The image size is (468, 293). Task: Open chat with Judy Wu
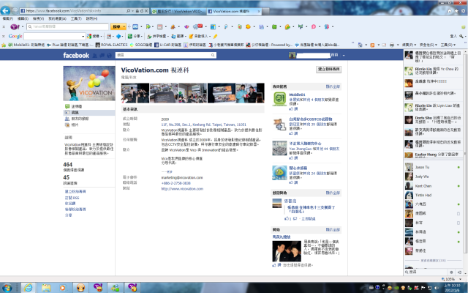(433, 177)
